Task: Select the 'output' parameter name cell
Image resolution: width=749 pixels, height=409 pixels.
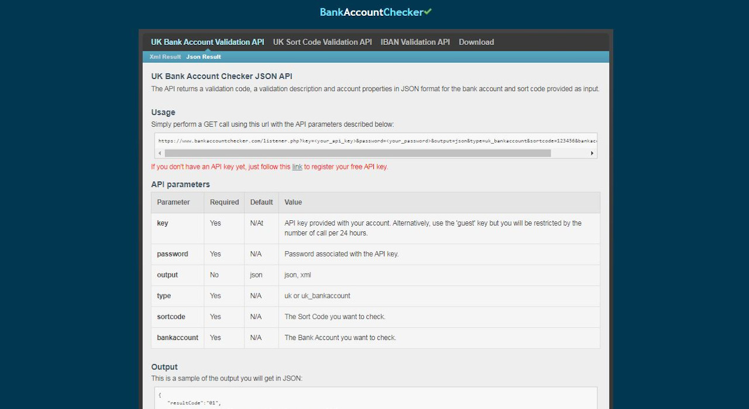Action: pyautogui.click(x=178, y=275)
